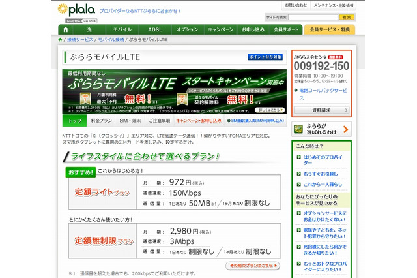Click the yellow 検索 button
The height and width of the screenshot is (278, 417).
347,18
